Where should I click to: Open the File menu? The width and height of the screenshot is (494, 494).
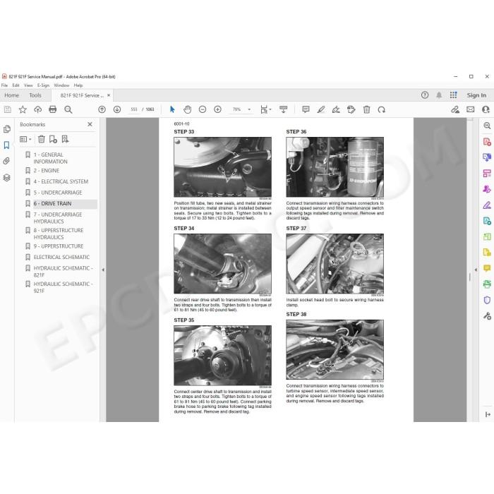4,85
